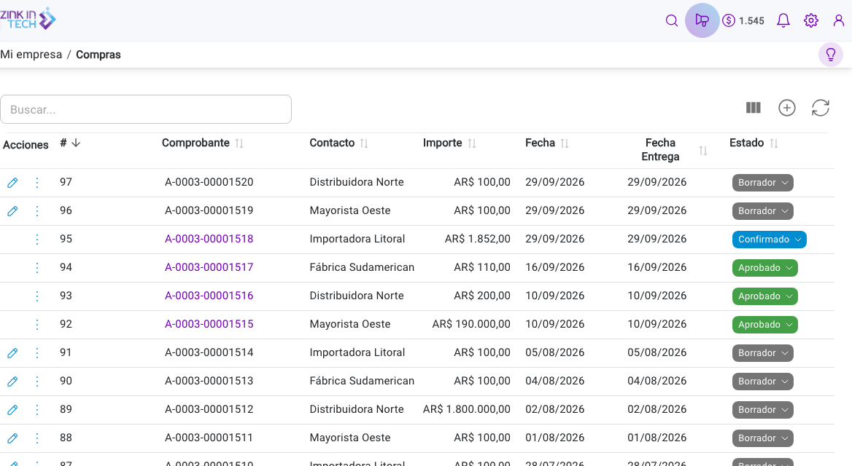Open Borrador status dropdown for row 90
The image size is (852, 466).
click(x=763, y=382)
